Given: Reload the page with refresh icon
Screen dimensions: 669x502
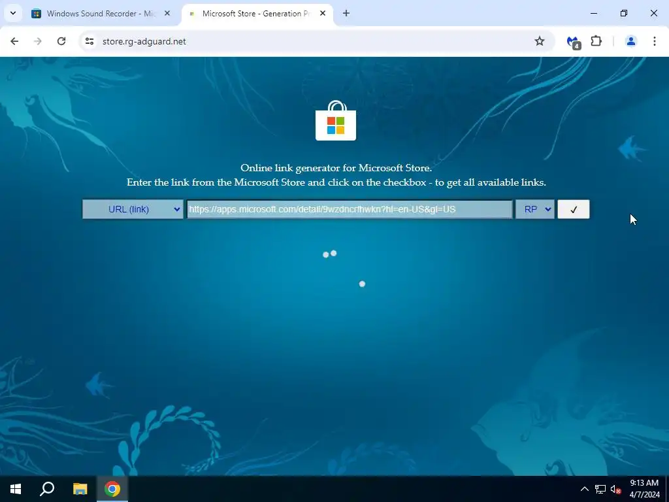Looking at the screenshot, I should pos(61,41).
